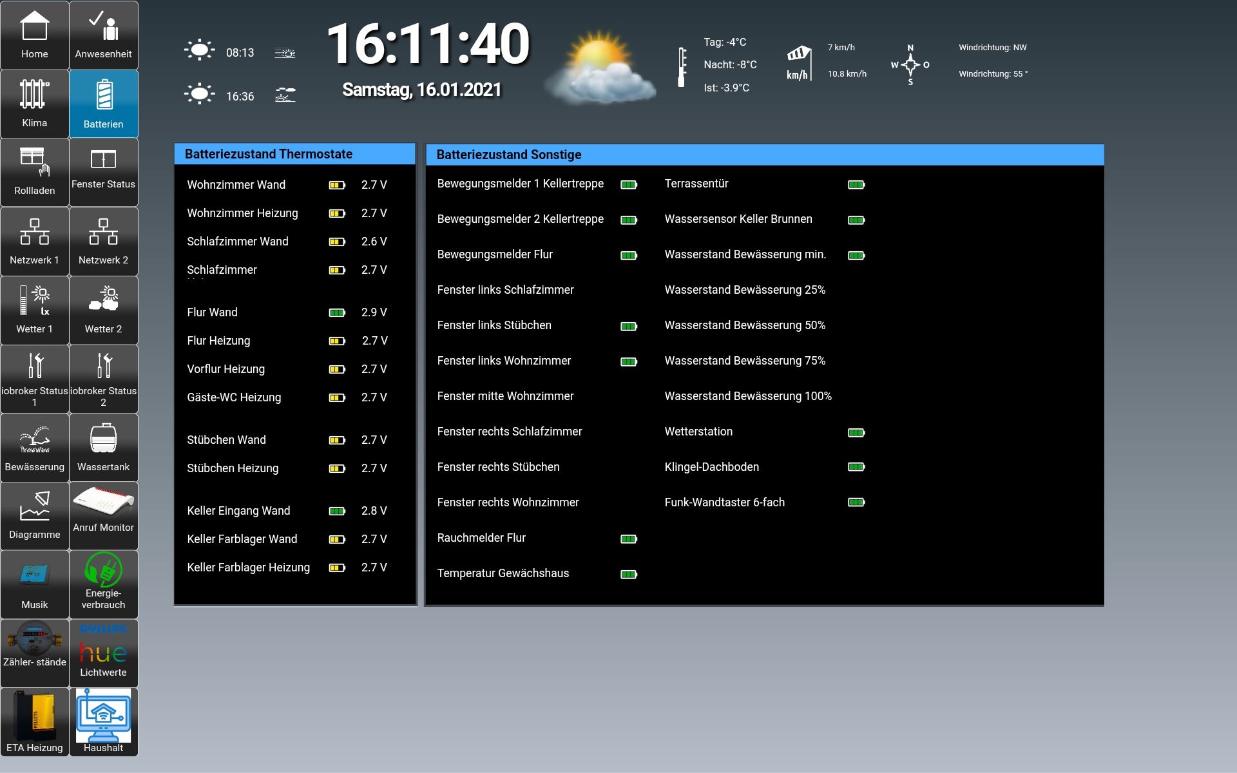Select the highlighted Batterien tab
Image resolution: width=1237 pixels, height=773 pixels.
pyautogui.click(x=103, y=104)
